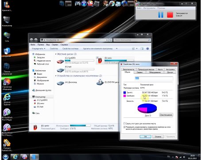Click the FlashBack recorder taskbar button

coord(24,157)
